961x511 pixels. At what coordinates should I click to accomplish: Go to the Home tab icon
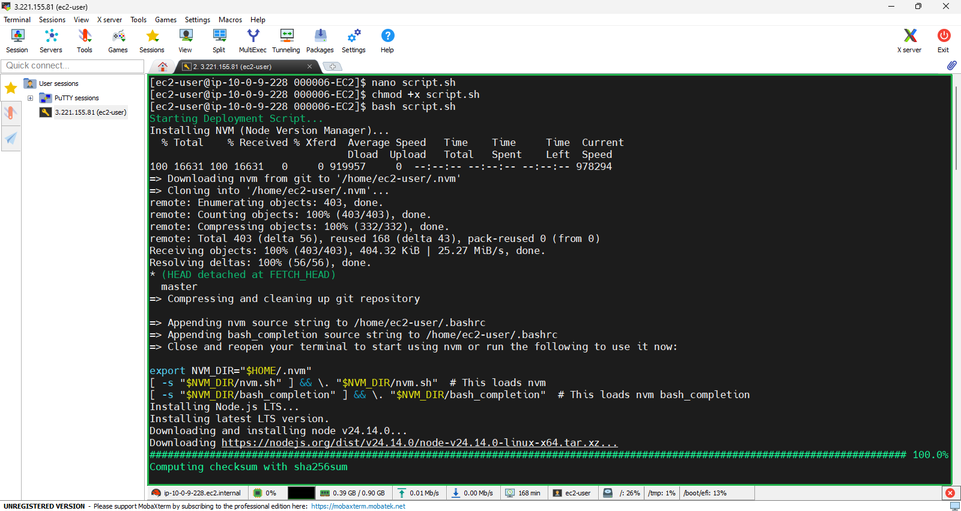[162, 67]
